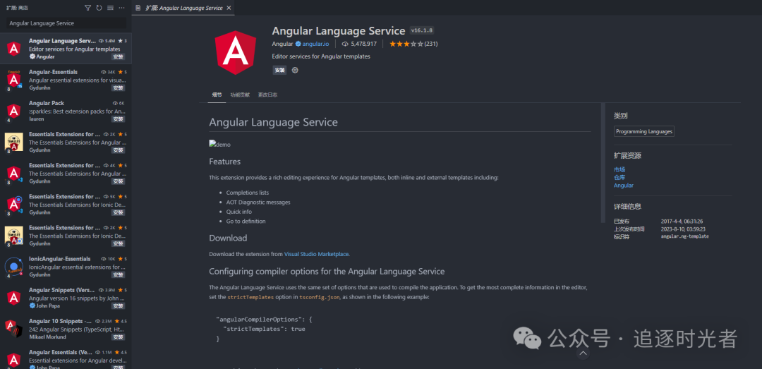Viewport: 762px width, 369px height.
Task: Install the IonicAngular-Essentials extension
Action: (119, 274)
